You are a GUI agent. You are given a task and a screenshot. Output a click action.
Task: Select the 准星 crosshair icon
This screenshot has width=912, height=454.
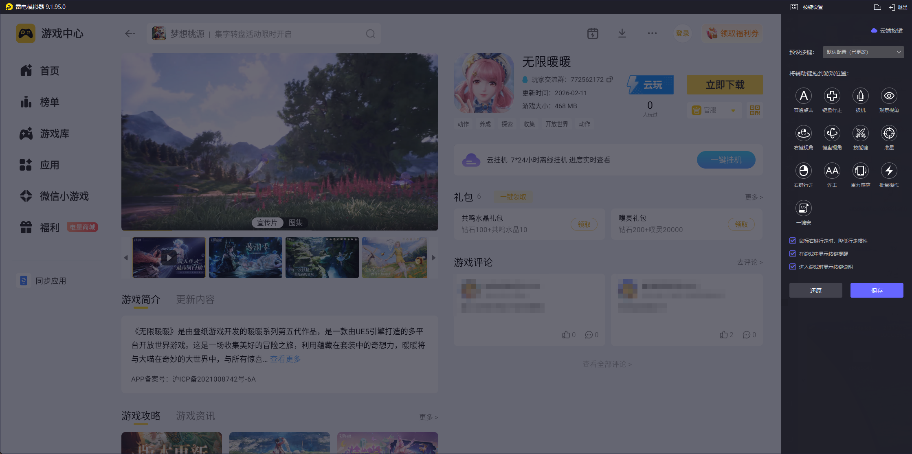pyautogui.click(x=889, y=134)
